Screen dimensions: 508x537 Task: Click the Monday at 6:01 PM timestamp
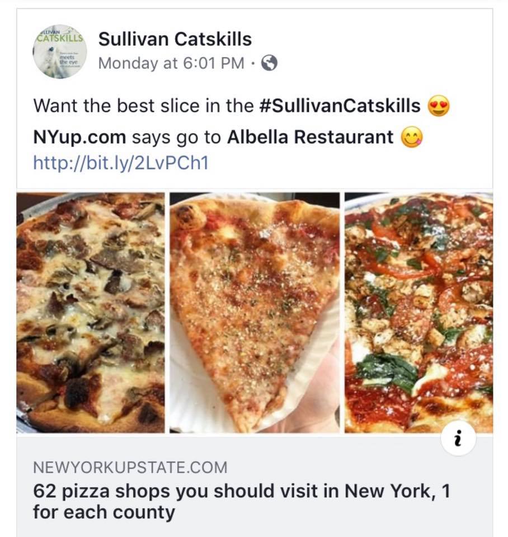click(x=171, y=63)
